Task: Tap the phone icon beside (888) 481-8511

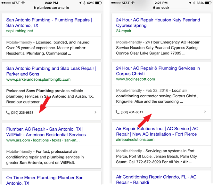Action: pyautogui.click(x=118, y=112)
